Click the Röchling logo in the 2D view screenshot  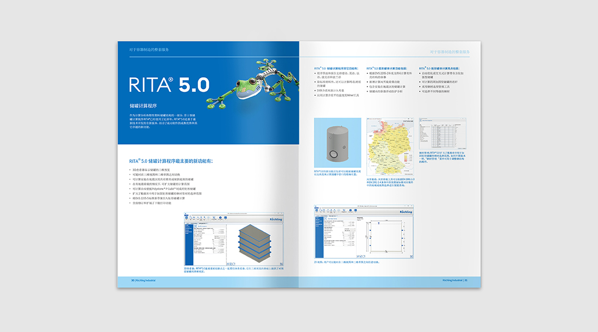[x=405, y=212]
